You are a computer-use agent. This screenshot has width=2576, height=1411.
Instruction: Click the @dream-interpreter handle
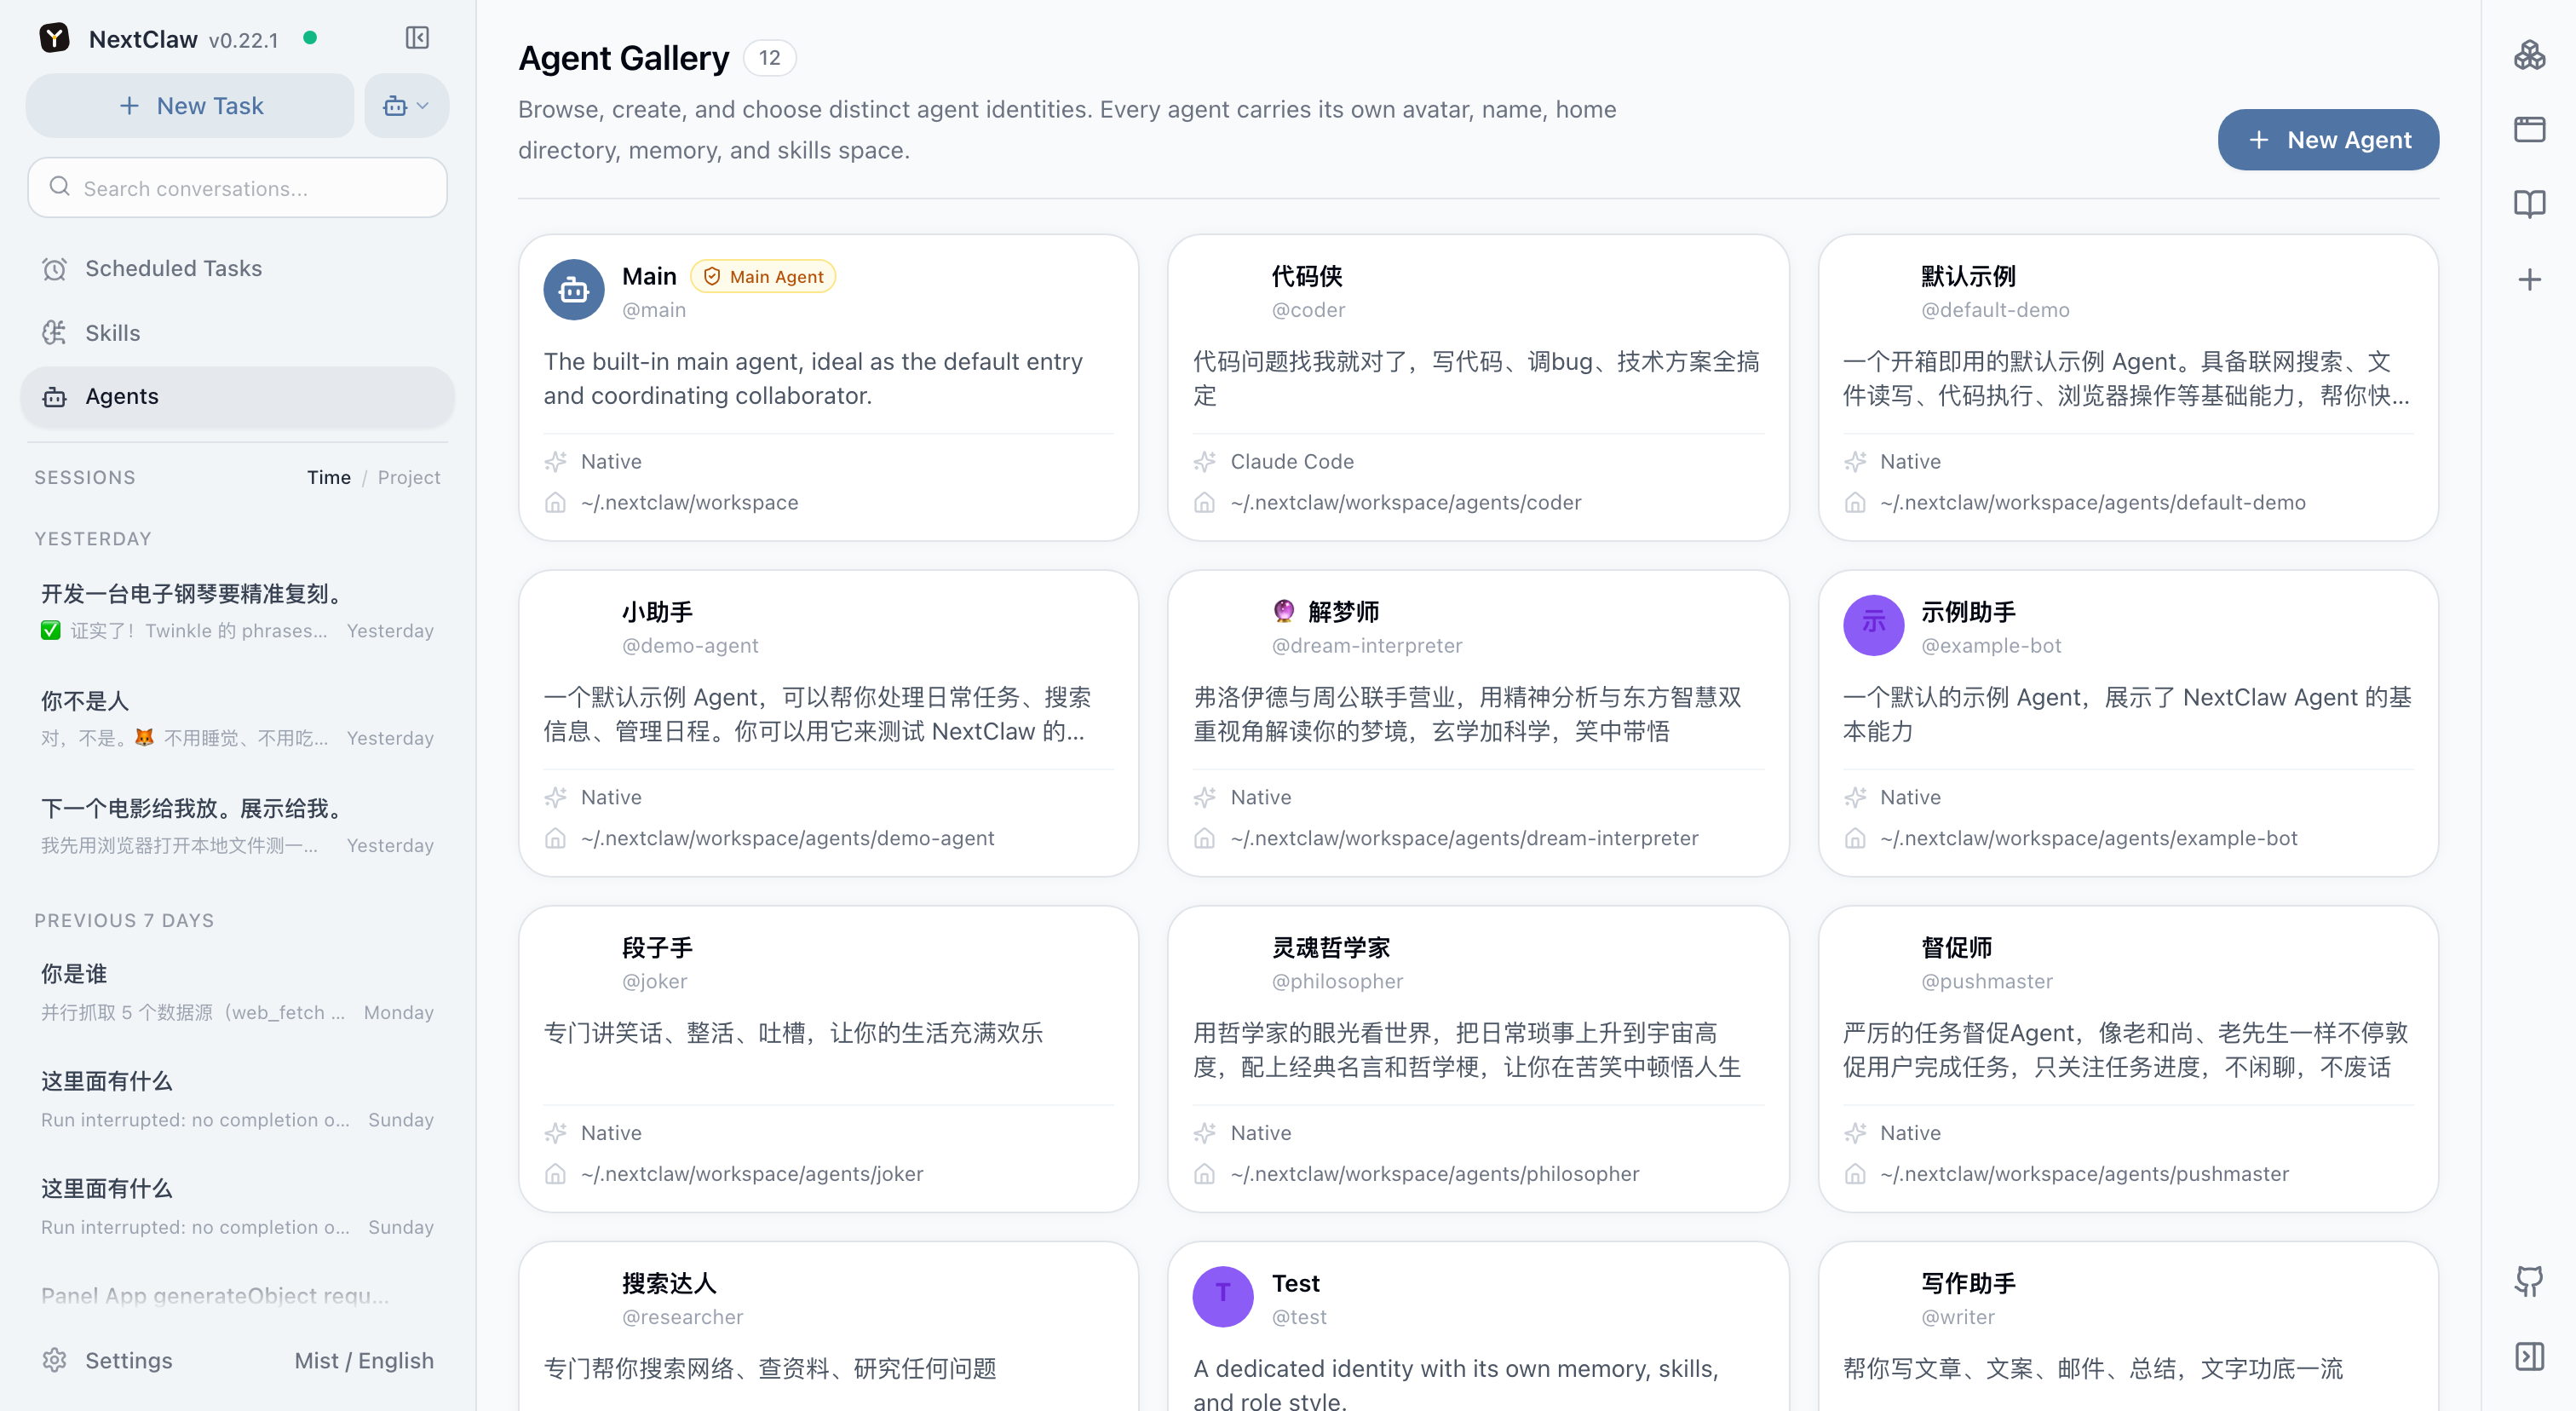click(1366, 645)
